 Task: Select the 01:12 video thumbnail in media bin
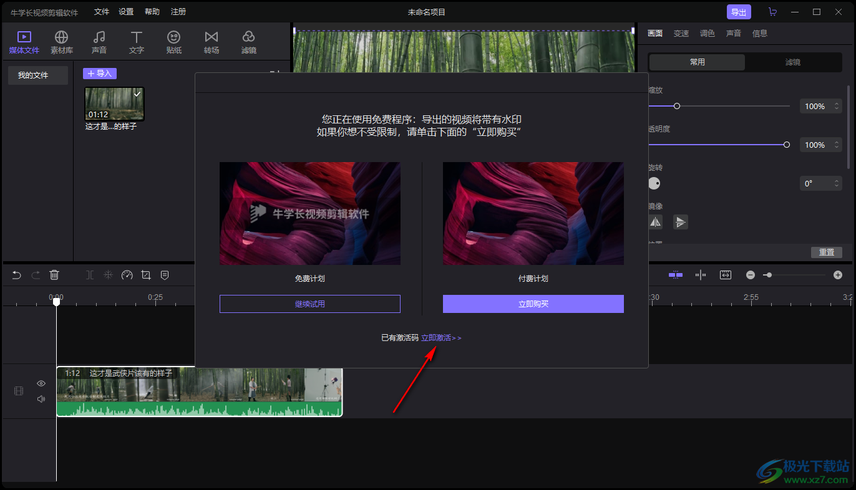[x=115, y=103]
